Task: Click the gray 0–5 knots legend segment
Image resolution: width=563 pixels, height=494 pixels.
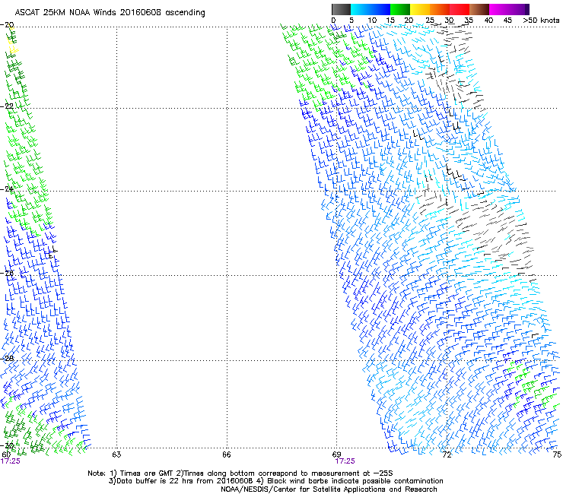Action: [x=341, y=9]
